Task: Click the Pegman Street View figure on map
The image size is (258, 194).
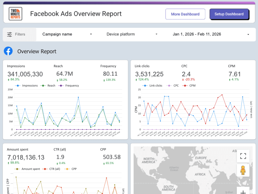Action: click(243, 170)
